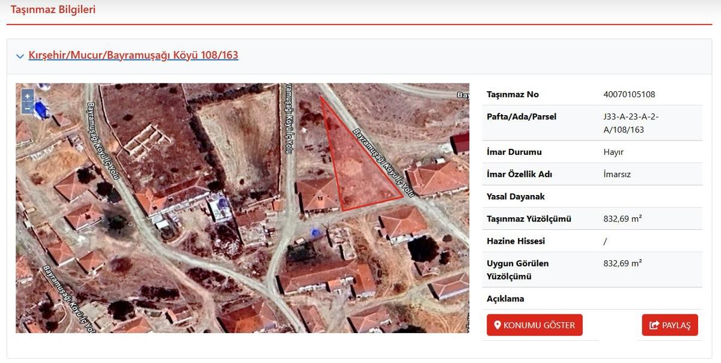
Task: Click the Taşınmaz Bilgileri section heading
Action: pyautogui.click(x=53, y=10)
